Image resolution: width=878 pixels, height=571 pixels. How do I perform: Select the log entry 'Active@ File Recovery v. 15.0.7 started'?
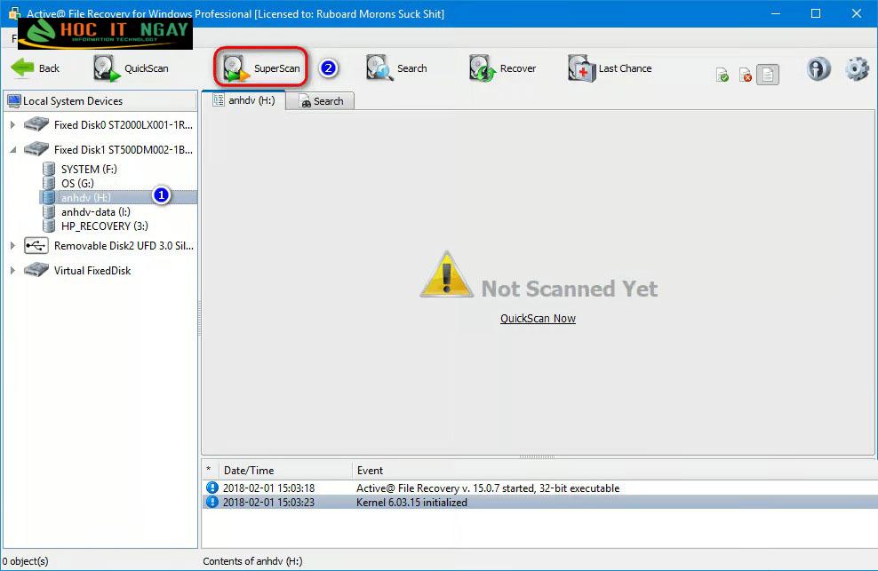[x=539, y=488]
